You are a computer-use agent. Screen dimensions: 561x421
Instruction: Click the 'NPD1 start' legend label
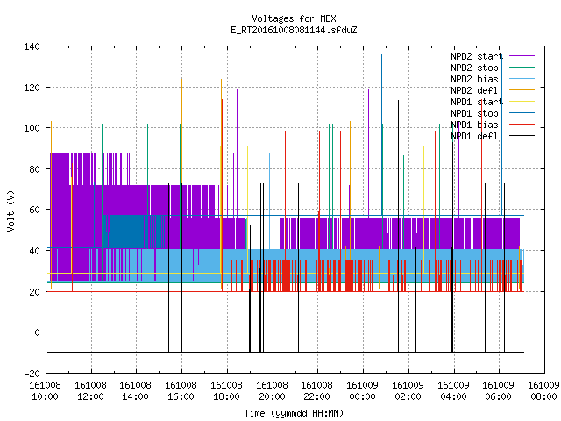click(x=477, y=102)
